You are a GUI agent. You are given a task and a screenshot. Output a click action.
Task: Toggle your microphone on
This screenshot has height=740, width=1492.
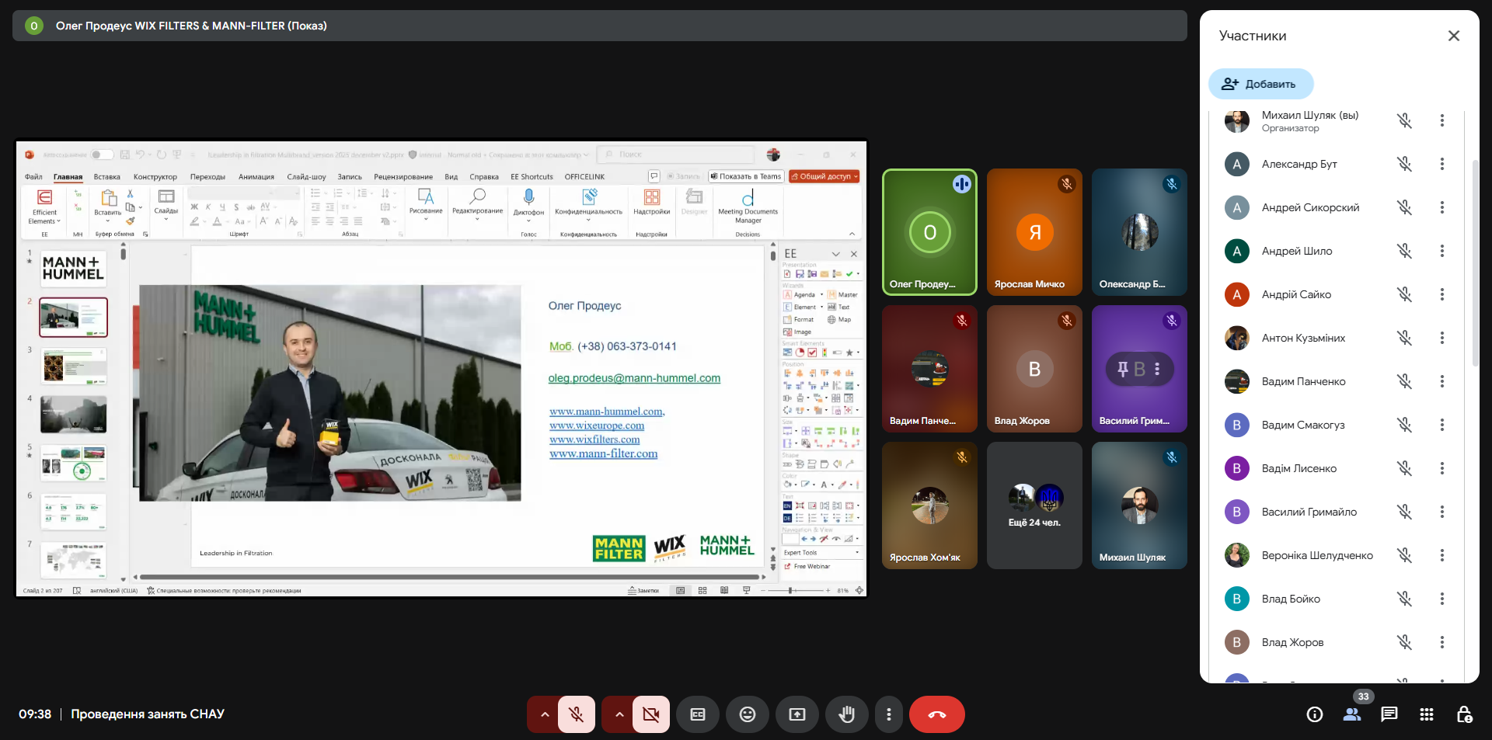(576, 714)
